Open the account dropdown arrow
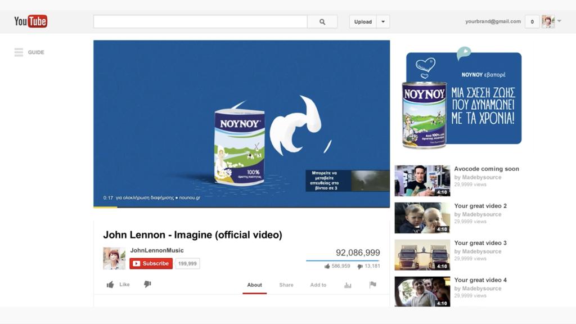 point(559,21)
